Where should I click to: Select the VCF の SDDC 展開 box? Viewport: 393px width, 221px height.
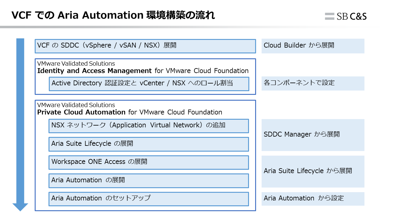click(x=145, y=46)
